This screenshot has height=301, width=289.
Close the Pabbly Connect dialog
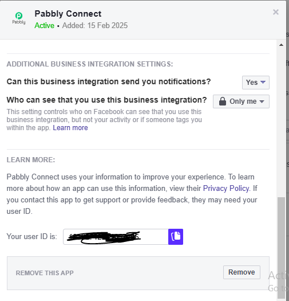tap(276, 12)
